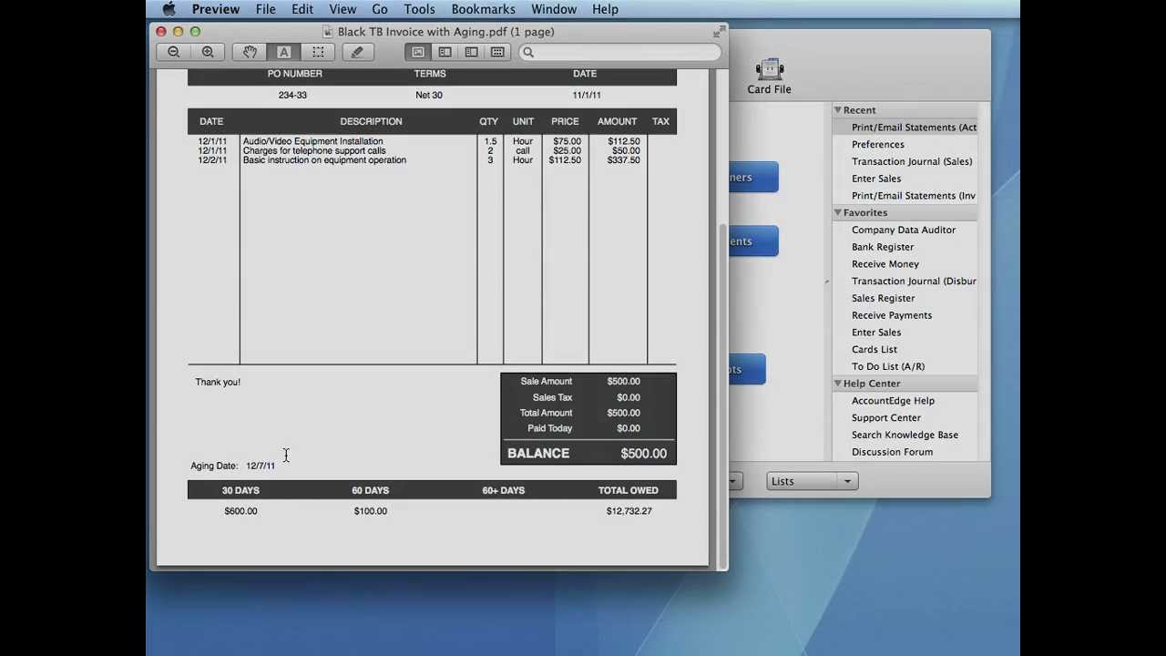Select the rectangular selection tool
Screen dimensions: 1166x656
[x=318, y=52]
